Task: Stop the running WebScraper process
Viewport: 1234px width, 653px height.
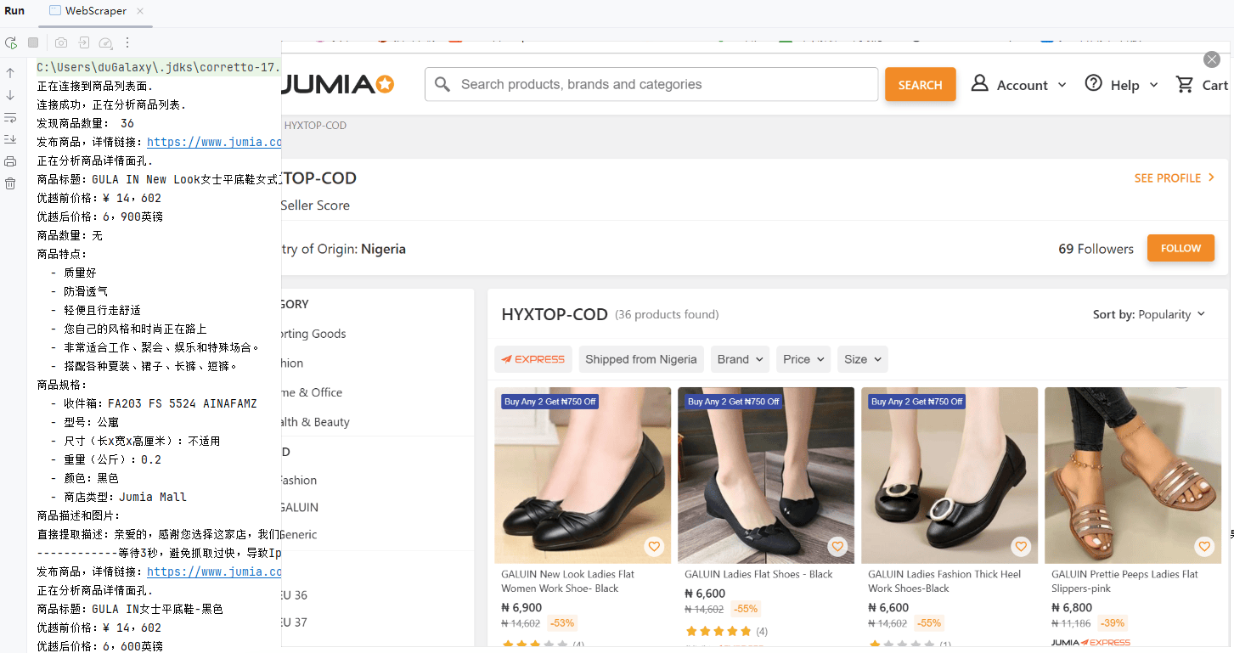Action: point(33,42)
